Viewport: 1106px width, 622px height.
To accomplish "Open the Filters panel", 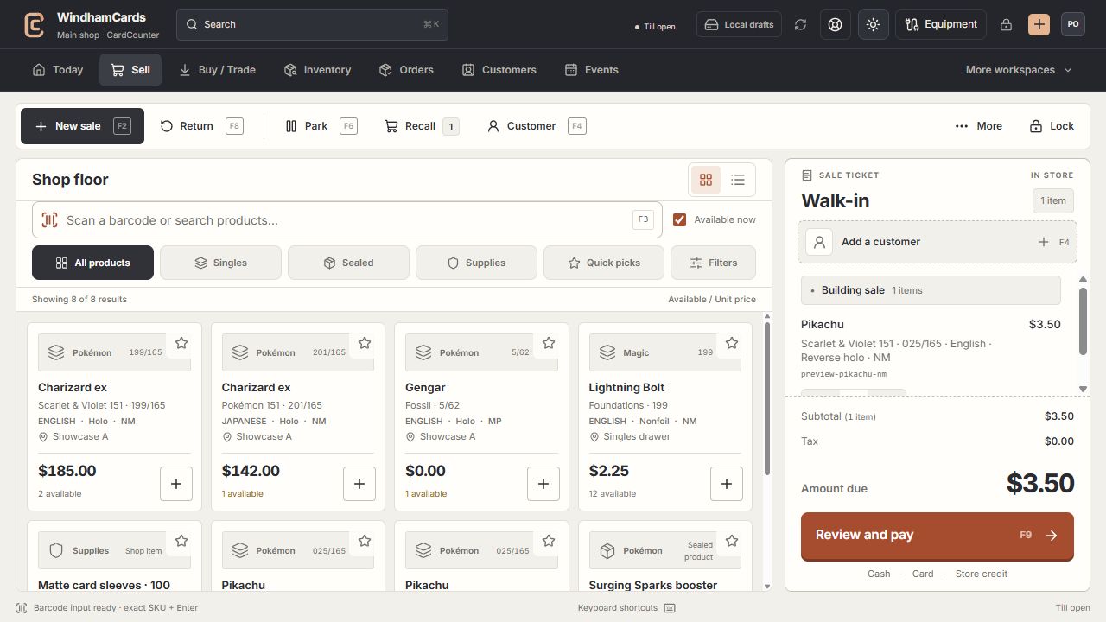I will 714,263.
